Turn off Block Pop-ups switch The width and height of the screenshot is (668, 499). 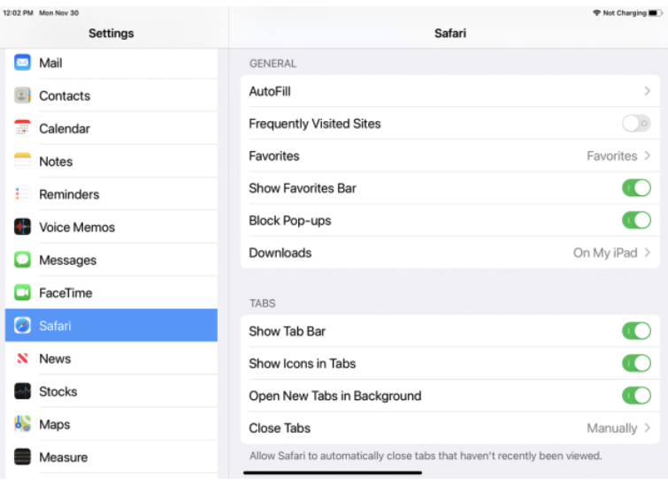pos(636,220)
